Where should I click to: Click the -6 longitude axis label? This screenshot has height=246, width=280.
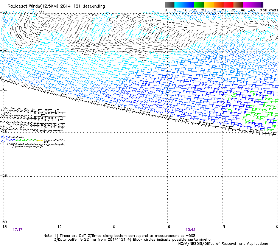(168, 227)
